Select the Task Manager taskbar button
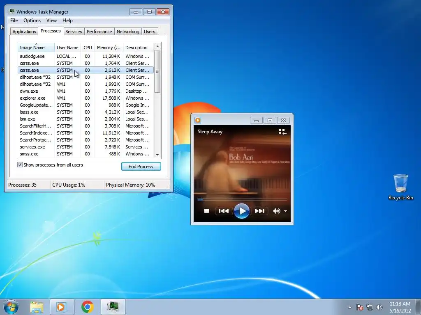The width and height of the screenshot is (421, 315). coord(113,307)
